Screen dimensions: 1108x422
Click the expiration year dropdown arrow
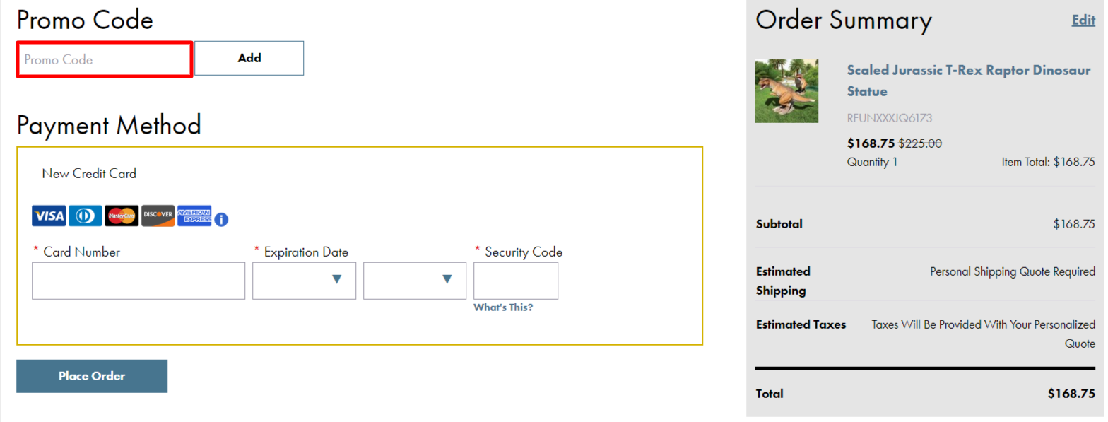click(447, 280)
